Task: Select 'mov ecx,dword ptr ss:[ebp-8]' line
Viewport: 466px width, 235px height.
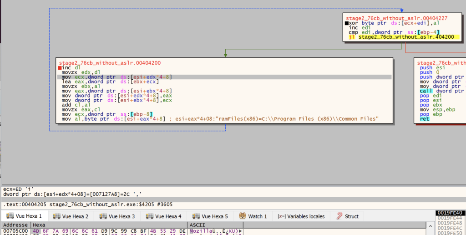Action: (x=107, y=114)
